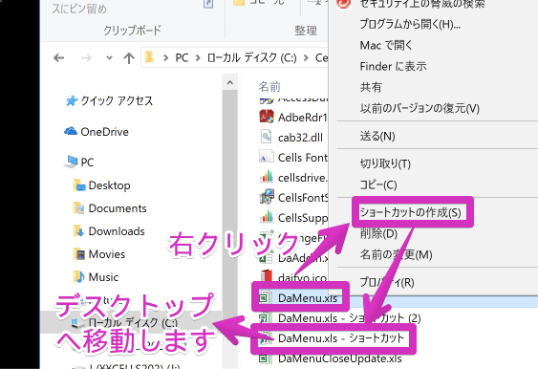Click the Music folder icon
The image size is (538, 369).
click(79, 276)
